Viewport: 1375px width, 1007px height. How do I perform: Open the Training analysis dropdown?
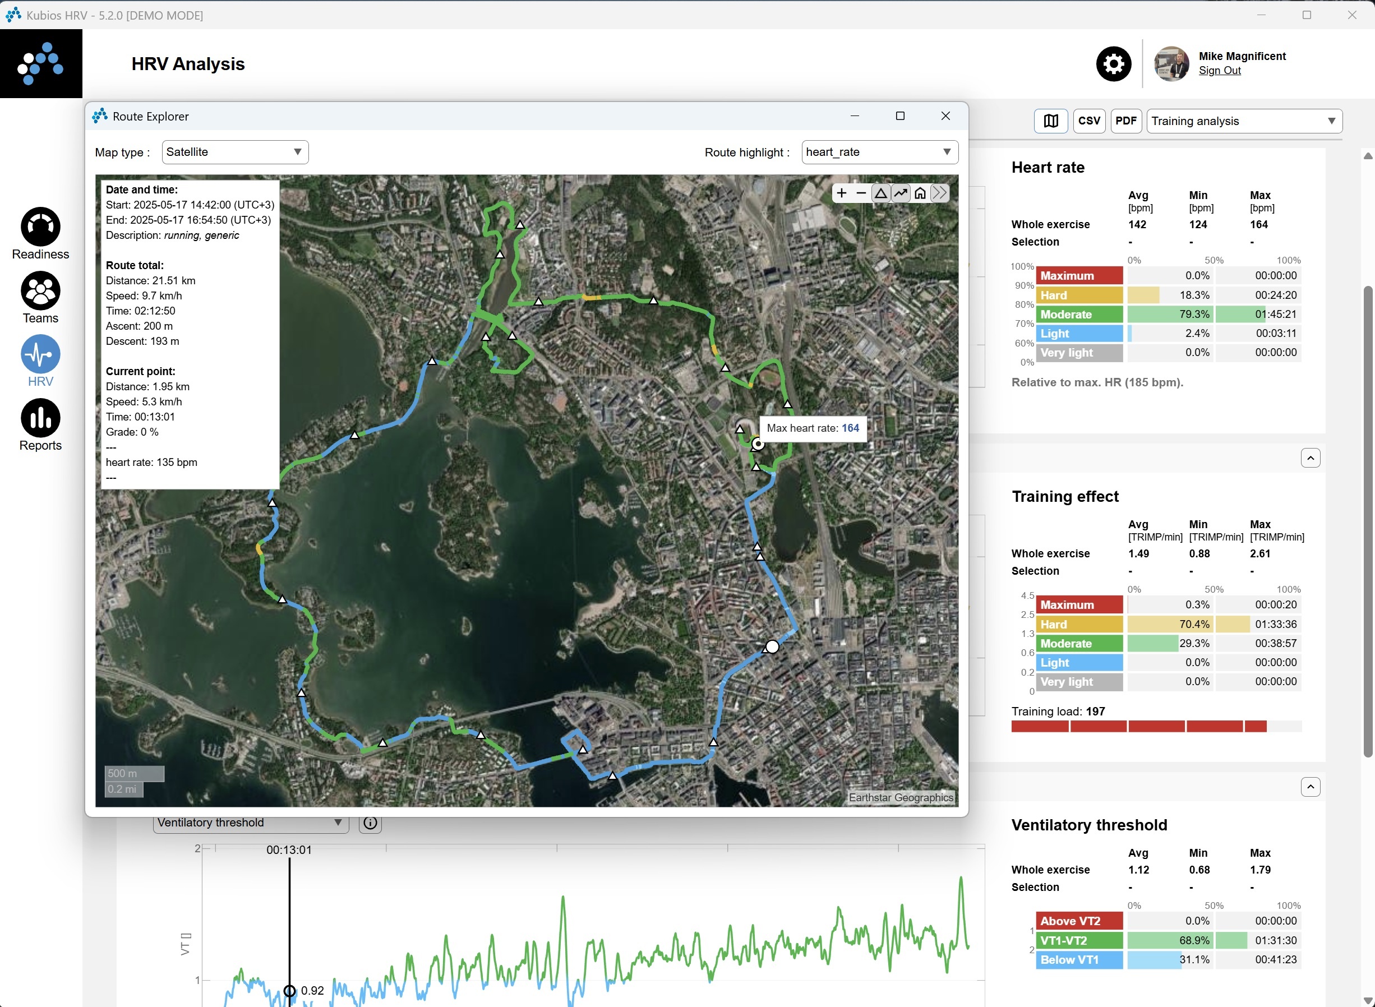[1244, 121]
